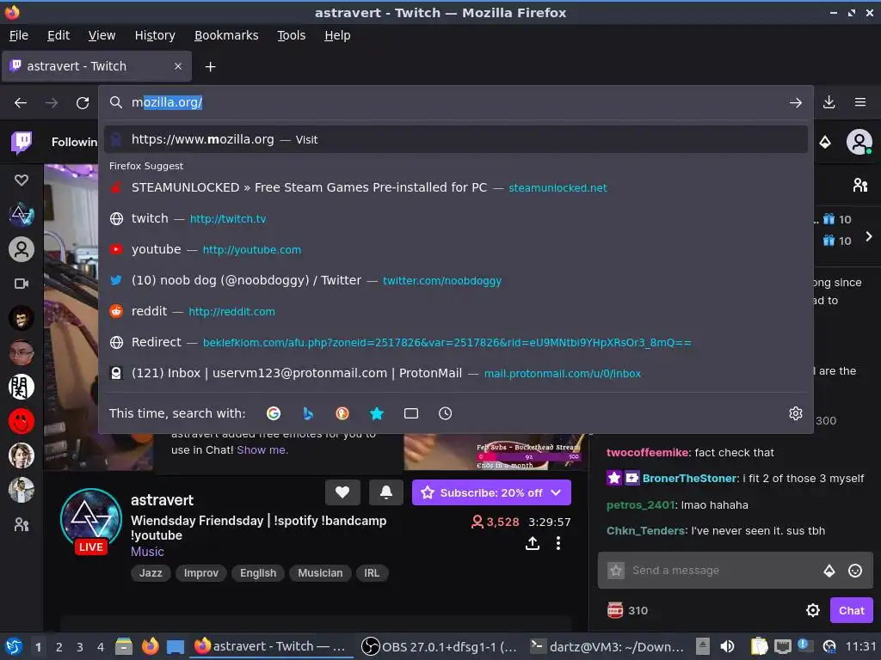Click the volume speaker icon in system tray

727,646
